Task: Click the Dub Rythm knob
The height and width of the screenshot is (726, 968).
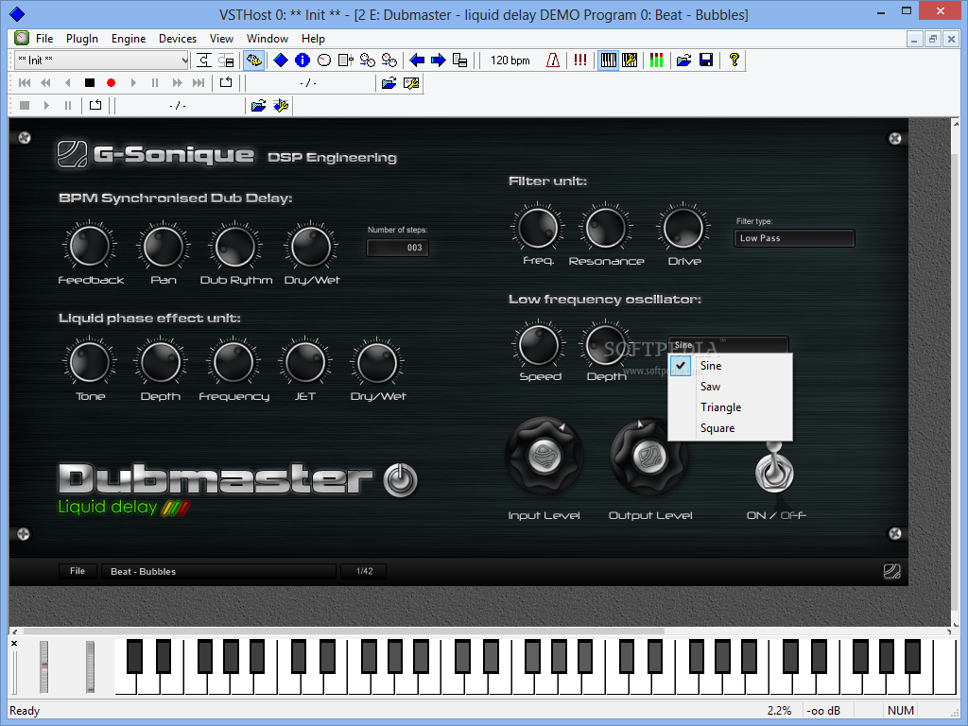Action: point(235,247)
